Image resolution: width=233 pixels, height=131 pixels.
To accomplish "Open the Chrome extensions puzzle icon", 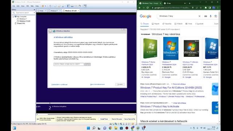I will pyautogui.click(x=206, y=8).
